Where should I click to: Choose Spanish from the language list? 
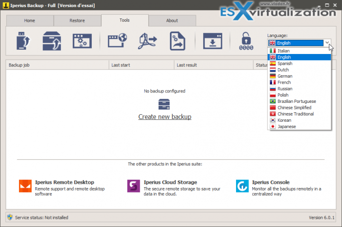click(x=299, y=64)
